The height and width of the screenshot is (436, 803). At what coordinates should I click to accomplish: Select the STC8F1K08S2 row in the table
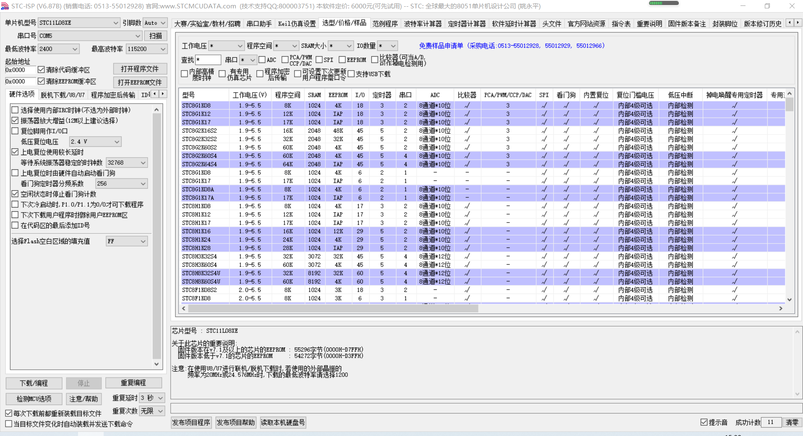point(483,290)
